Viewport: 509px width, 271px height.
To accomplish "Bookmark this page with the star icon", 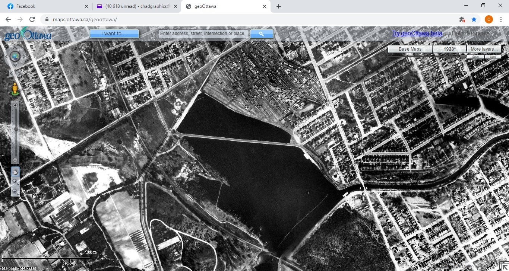I will 474,19.
